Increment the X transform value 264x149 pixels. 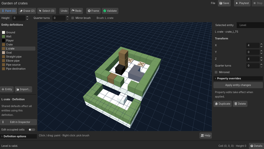click(x=261, y=44)
